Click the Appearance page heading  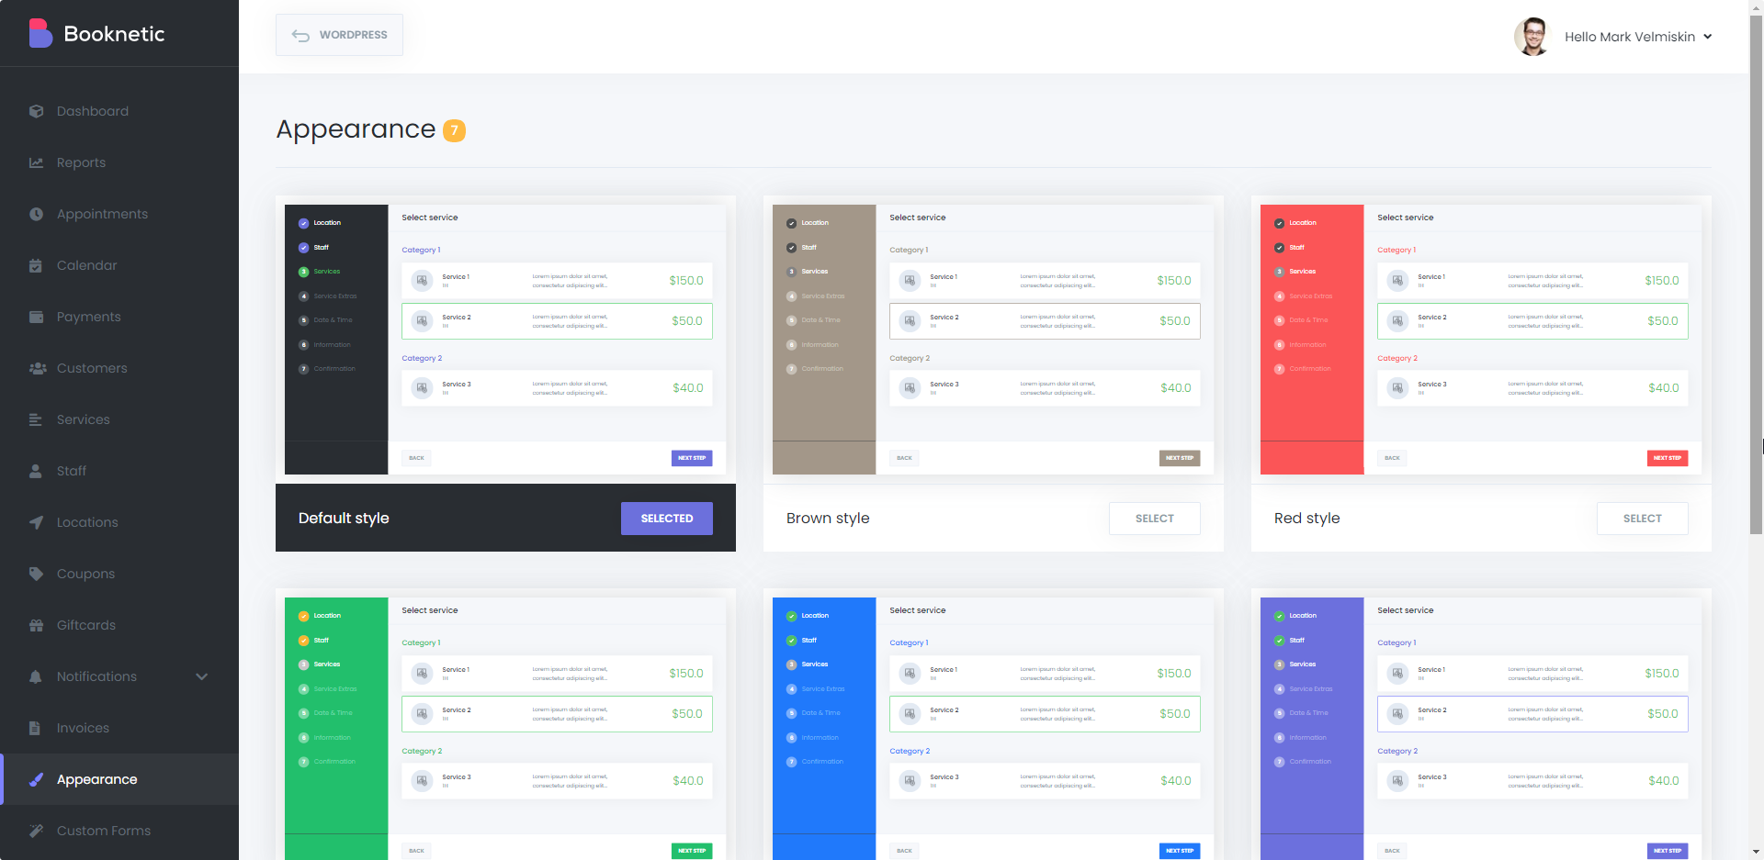(x=356, y=129)
